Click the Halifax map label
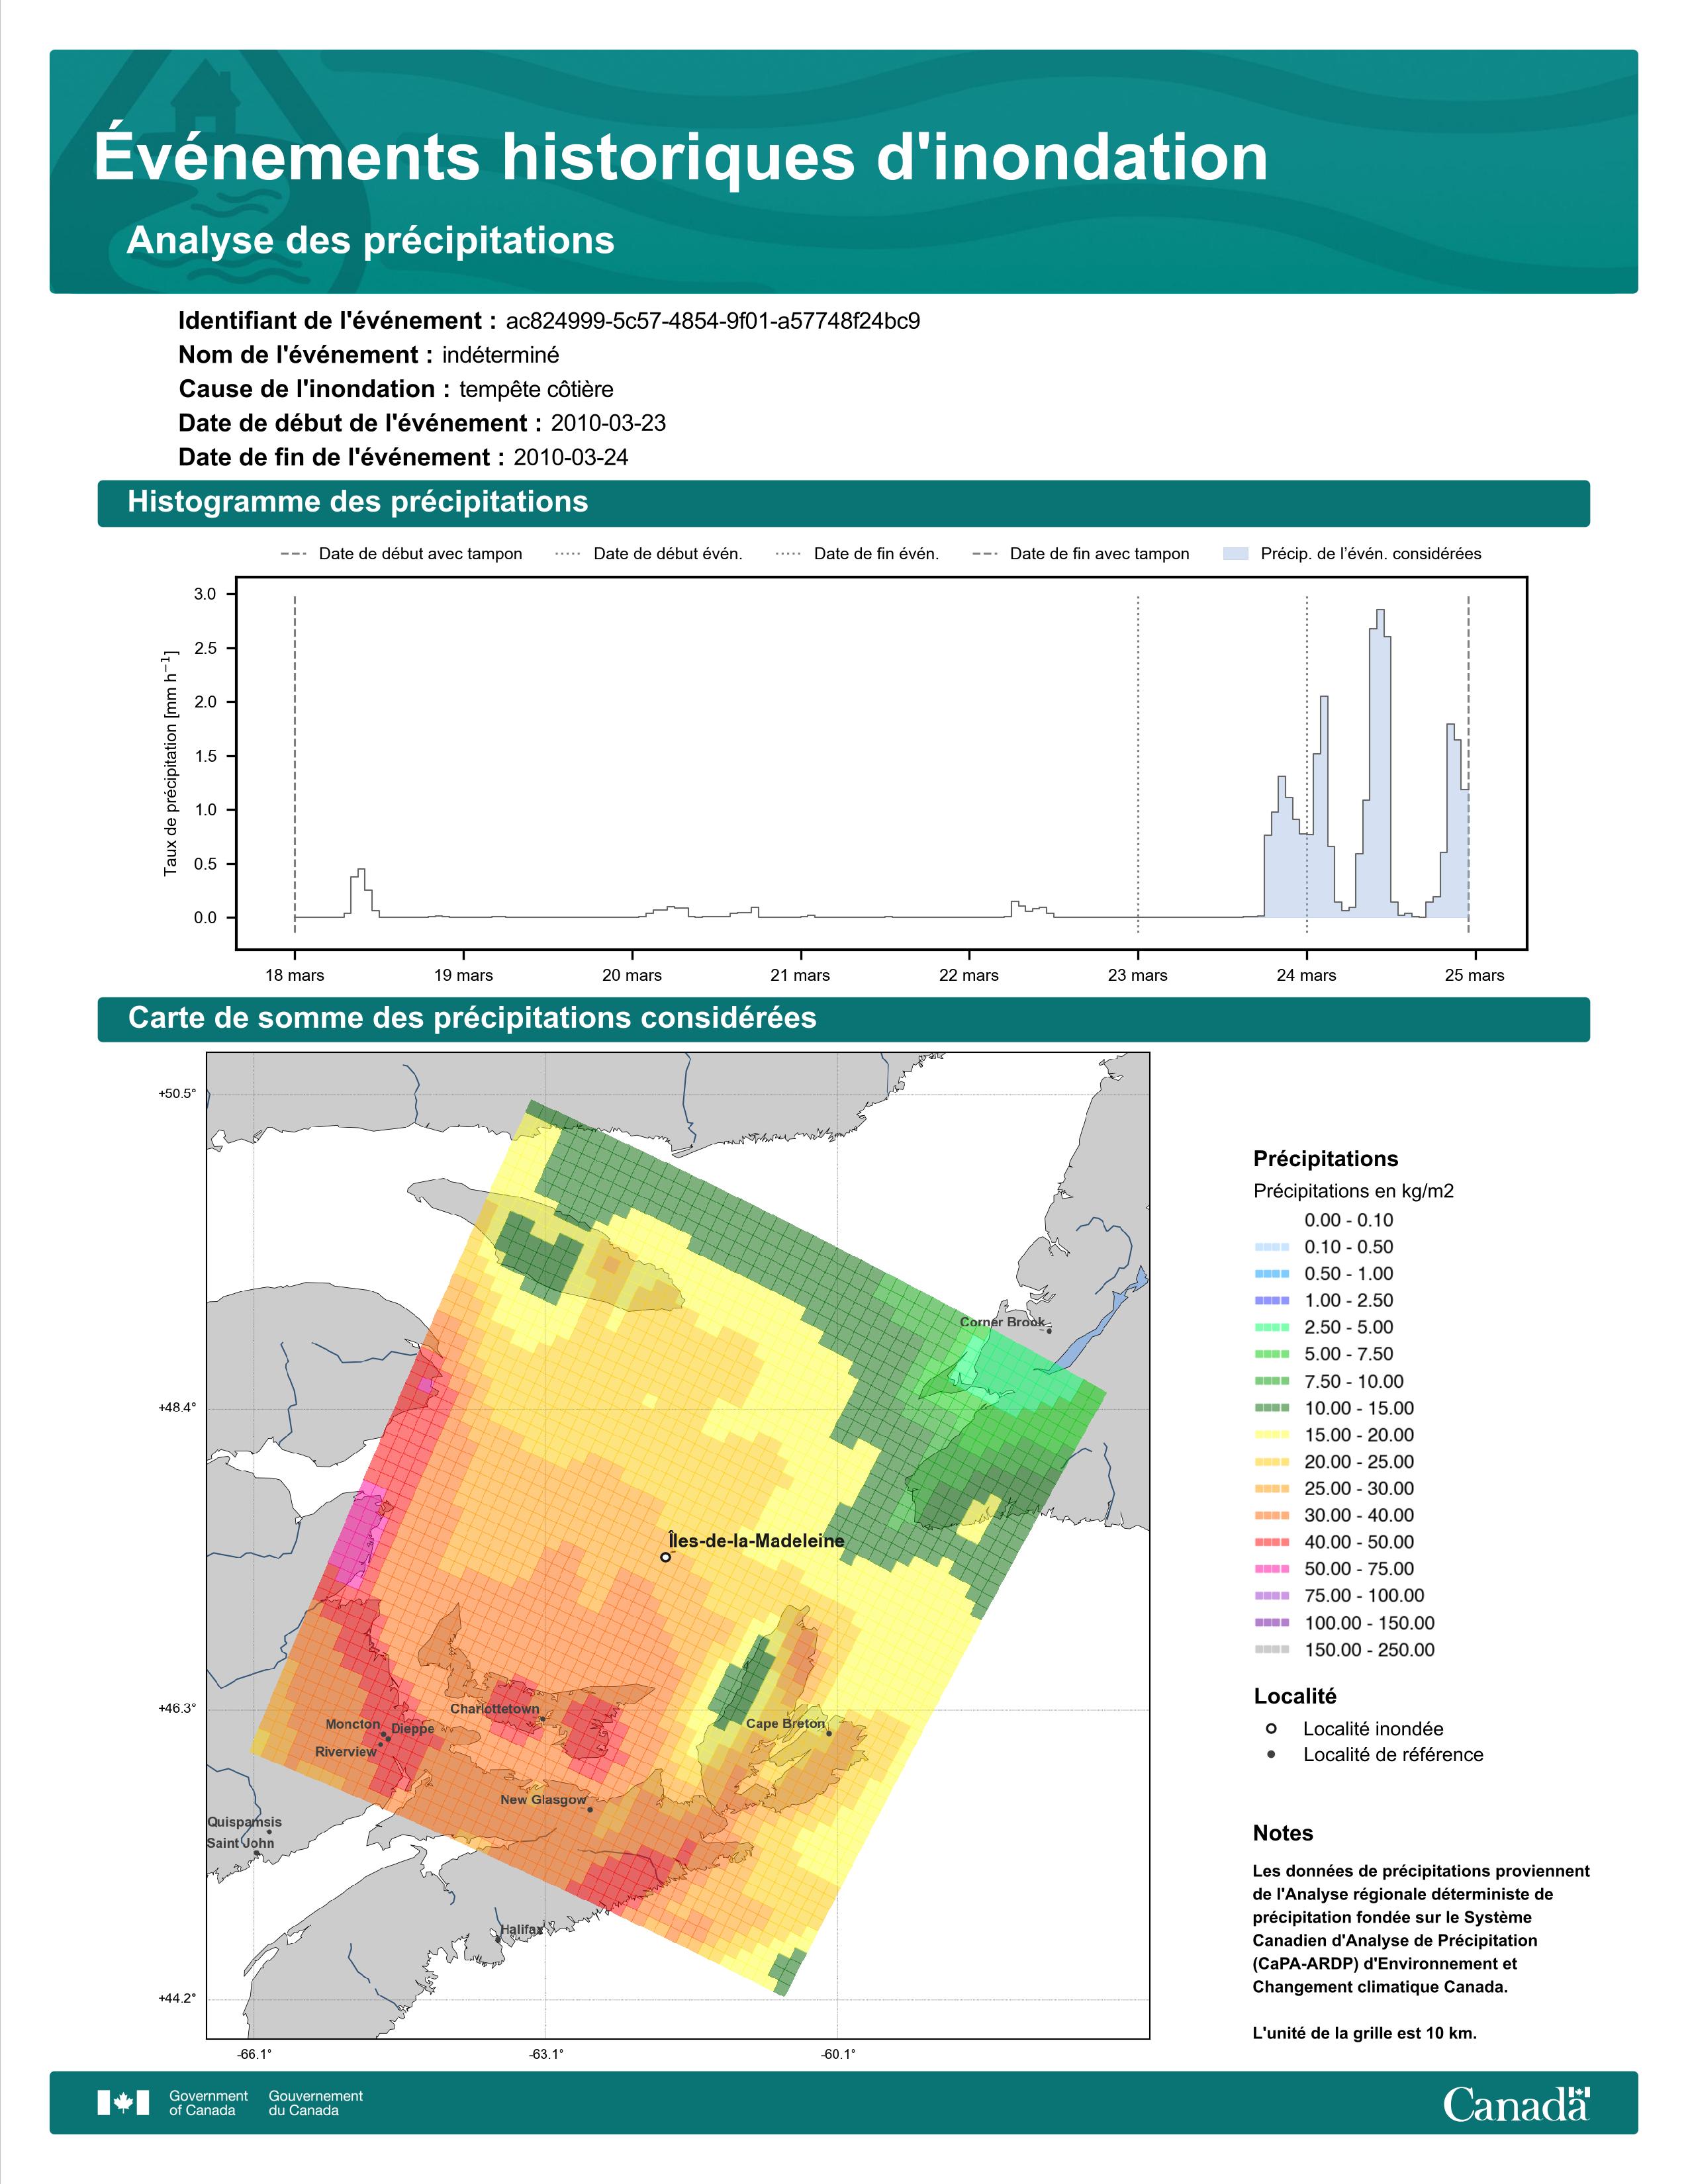This screenshot has height=2184, width=1688. 521,1929
